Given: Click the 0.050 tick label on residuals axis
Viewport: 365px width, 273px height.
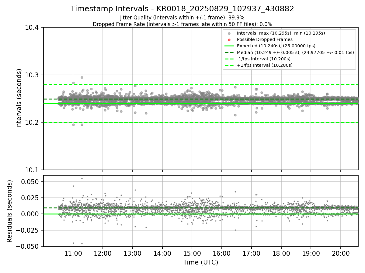Looking at the screenshot, I should click(x=30, y=182).
